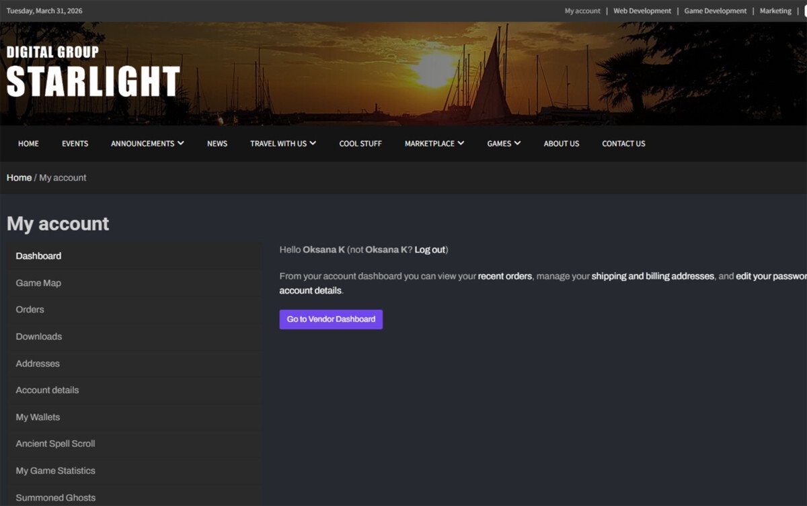Image resolution: width=807 pixels, height=506 pixels.
Task: Open shipping and billing addresses link
Action: click(652, 276)
